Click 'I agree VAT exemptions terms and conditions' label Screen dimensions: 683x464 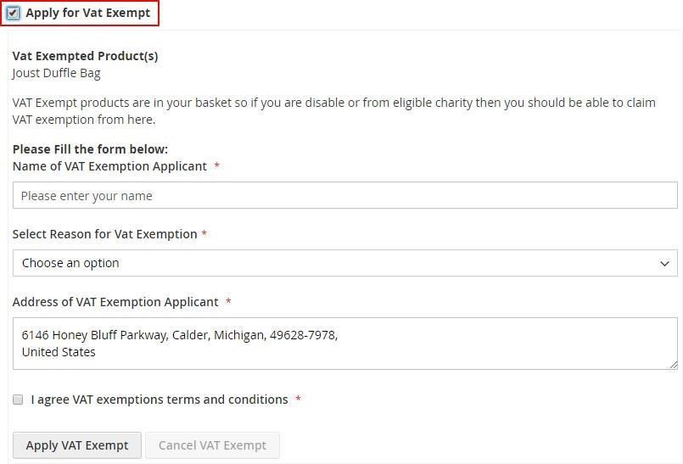point(160,400)
